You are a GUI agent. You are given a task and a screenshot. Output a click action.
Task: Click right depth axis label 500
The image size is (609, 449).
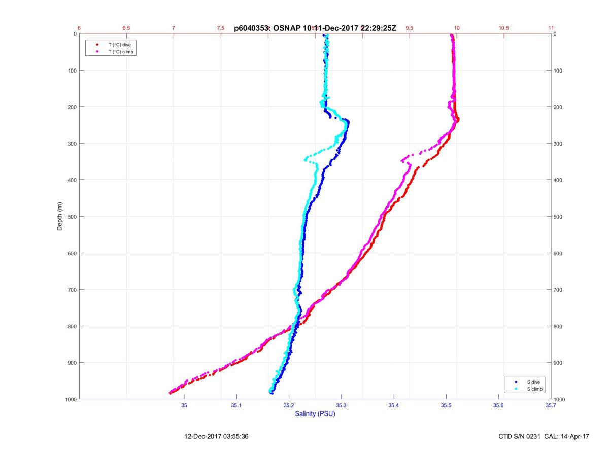[x=558, y=217]
